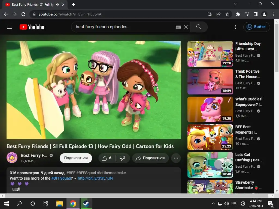Open BFF Best Moments video thumbnail

click(x=210, y=137)
